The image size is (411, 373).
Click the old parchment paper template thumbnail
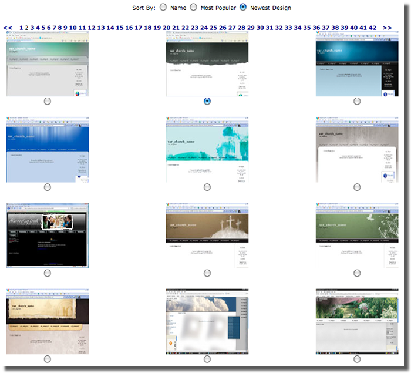(47, 321)
